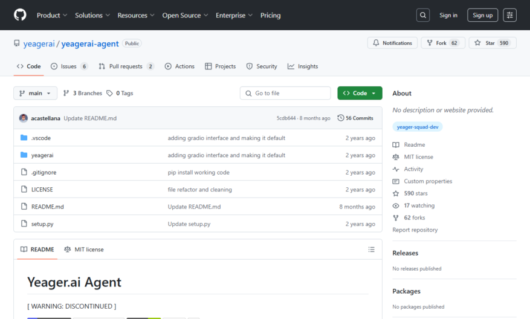This screenshot has height=319, width=530.
Task: Click the Notifications bell button
Action: (392, 43)
